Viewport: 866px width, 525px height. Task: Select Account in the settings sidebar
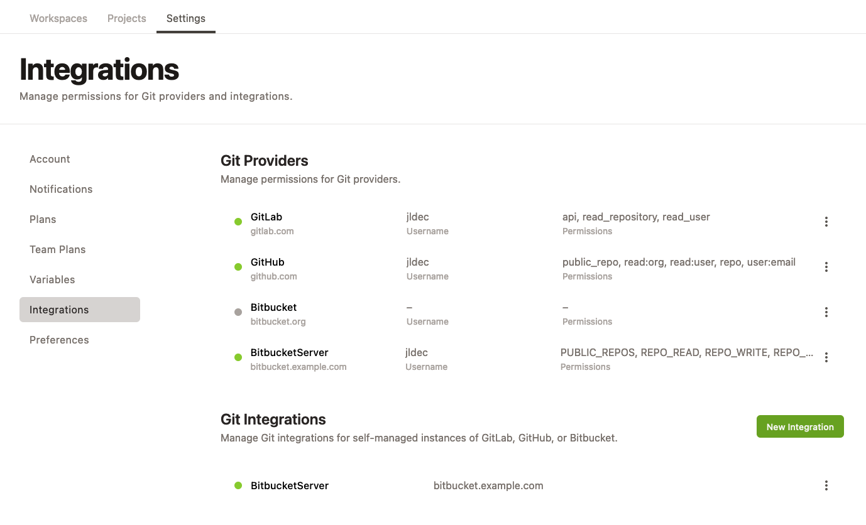50,159
